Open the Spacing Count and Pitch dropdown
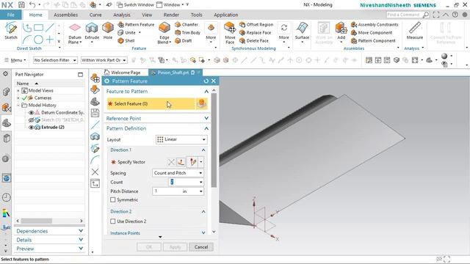Image resolution: width=470 pixels, height=264 pixels. click(178, 173)
